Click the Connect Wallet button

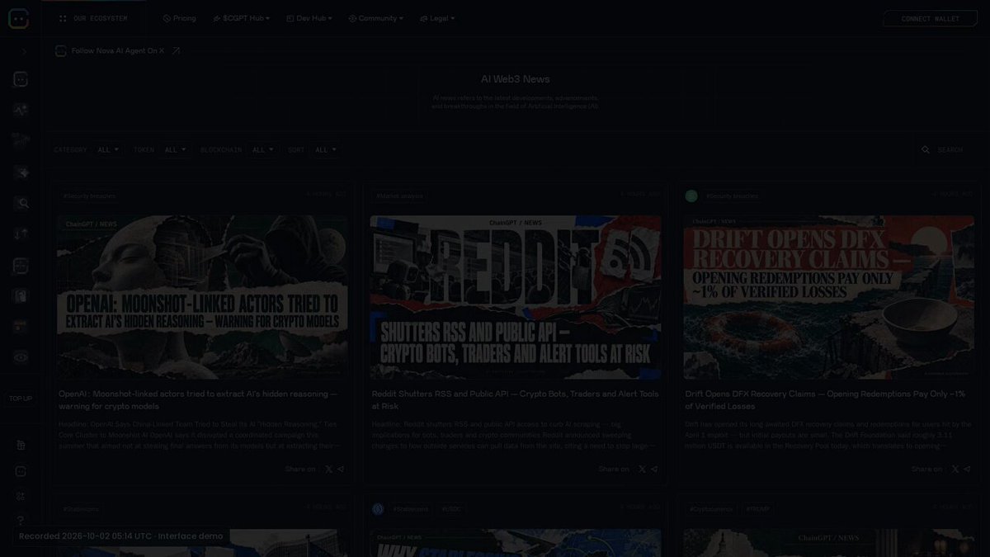[x=930, y=18]
